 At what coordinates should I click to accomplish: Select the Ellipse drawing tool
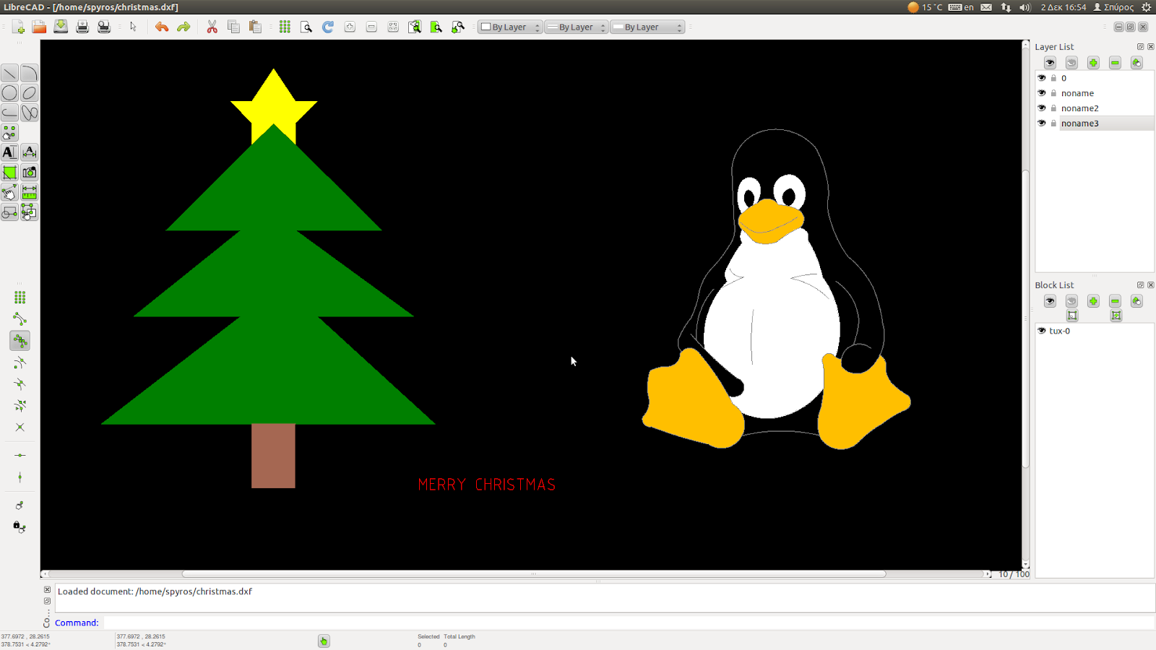click(x=29, y=92)
